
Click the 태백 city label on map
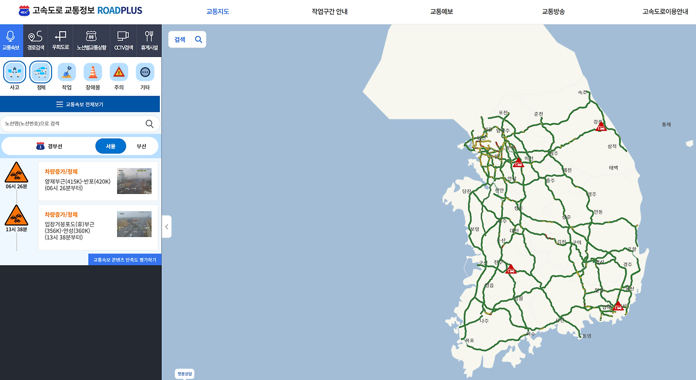click(613, 168)
